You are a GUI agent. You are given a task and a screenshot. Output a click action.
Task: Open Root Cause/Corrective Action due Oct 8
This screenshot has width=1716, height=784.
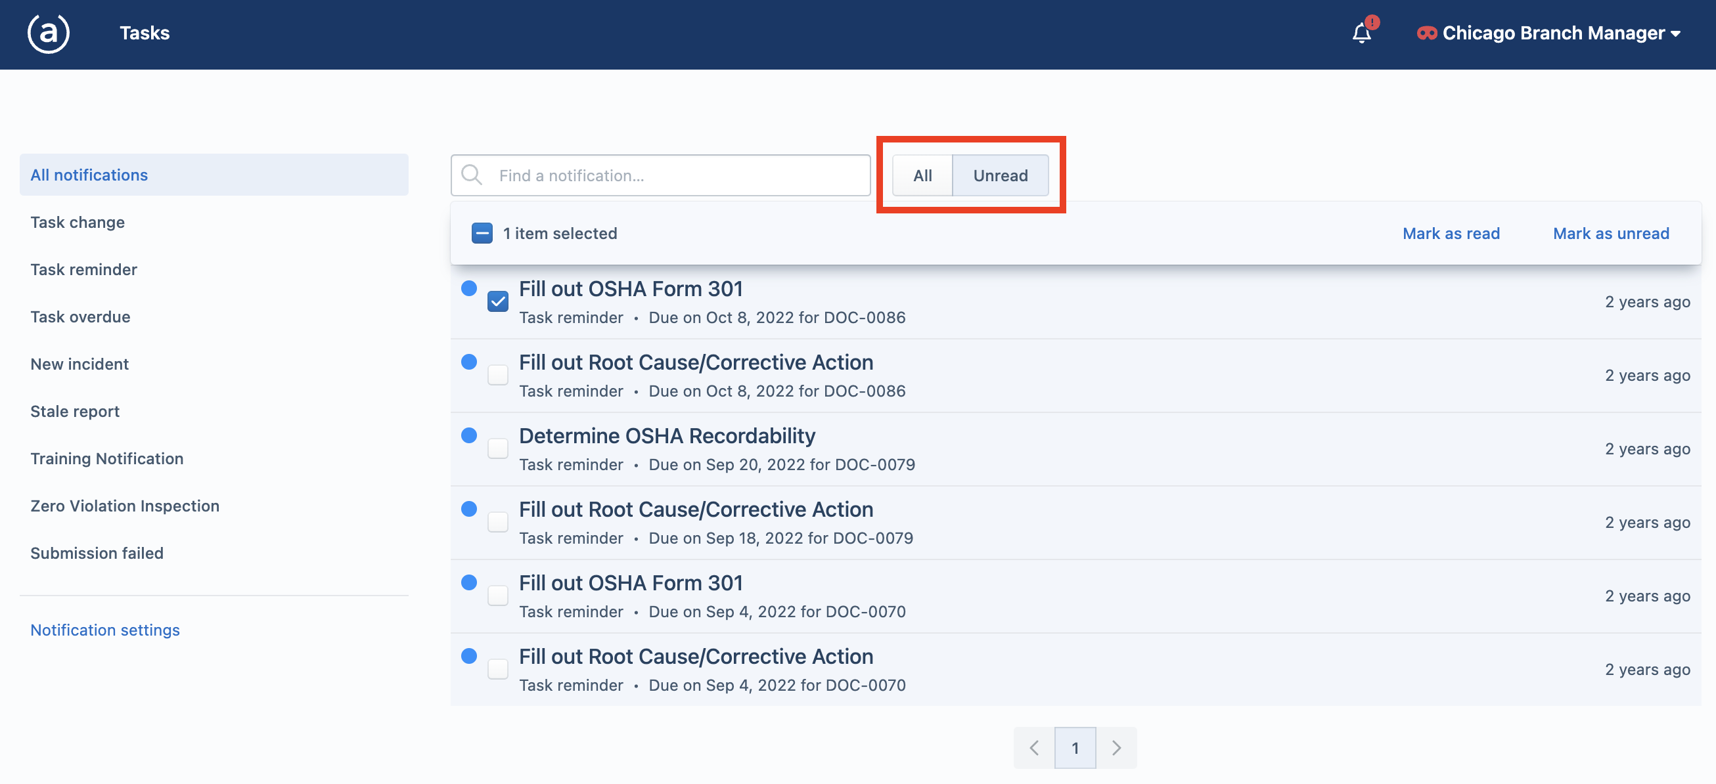696,362
